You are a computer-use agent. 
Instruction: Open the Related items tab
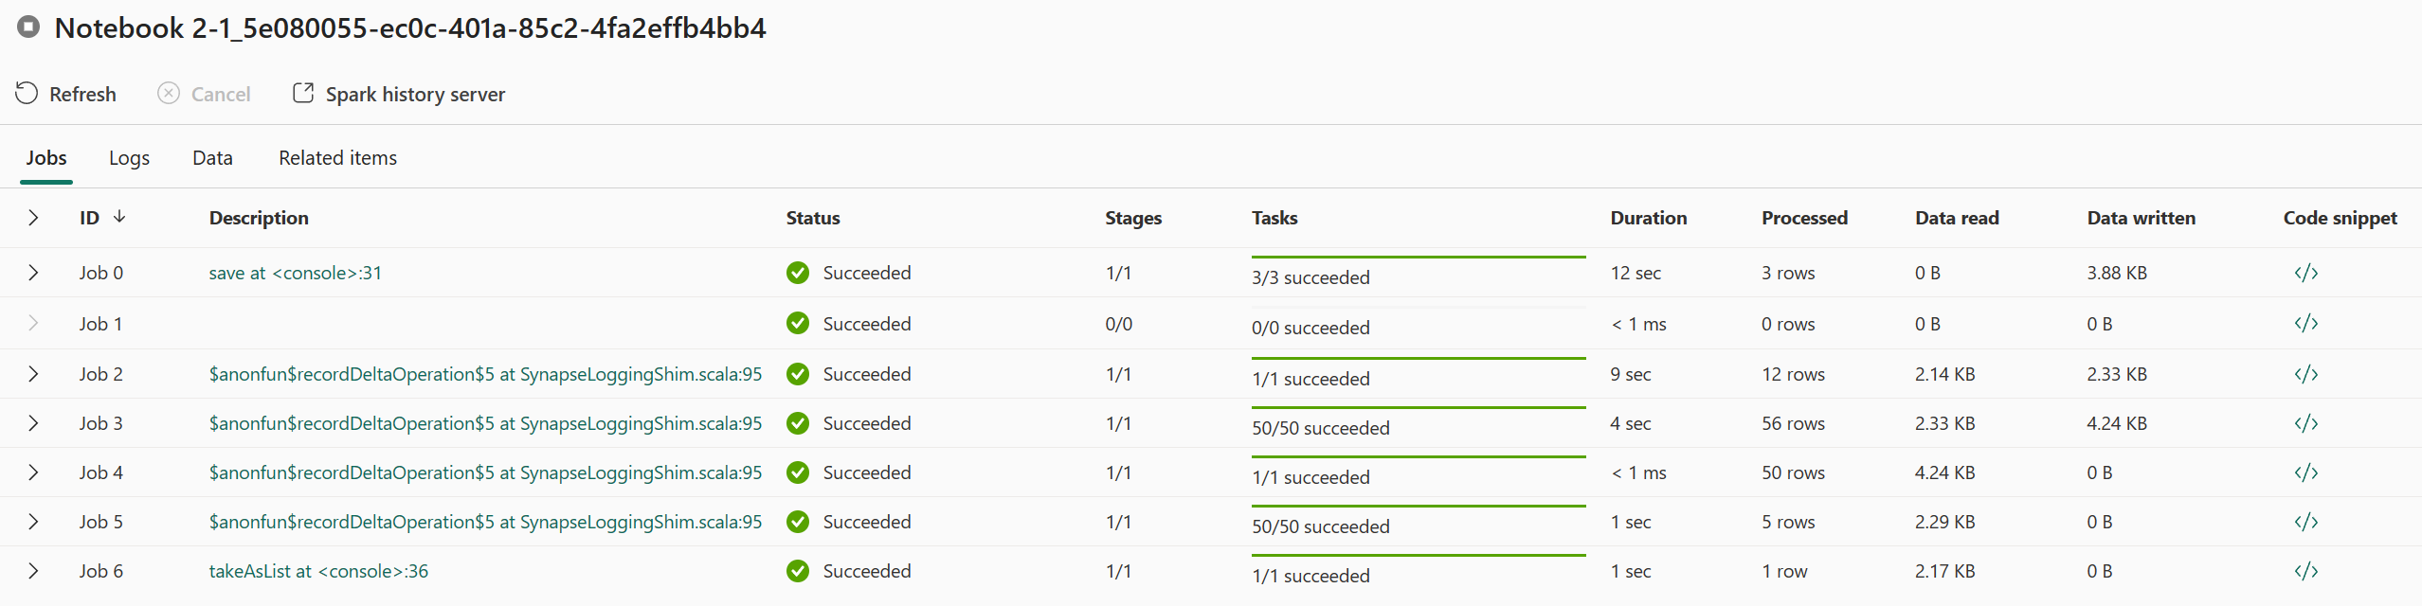(337, 158)
